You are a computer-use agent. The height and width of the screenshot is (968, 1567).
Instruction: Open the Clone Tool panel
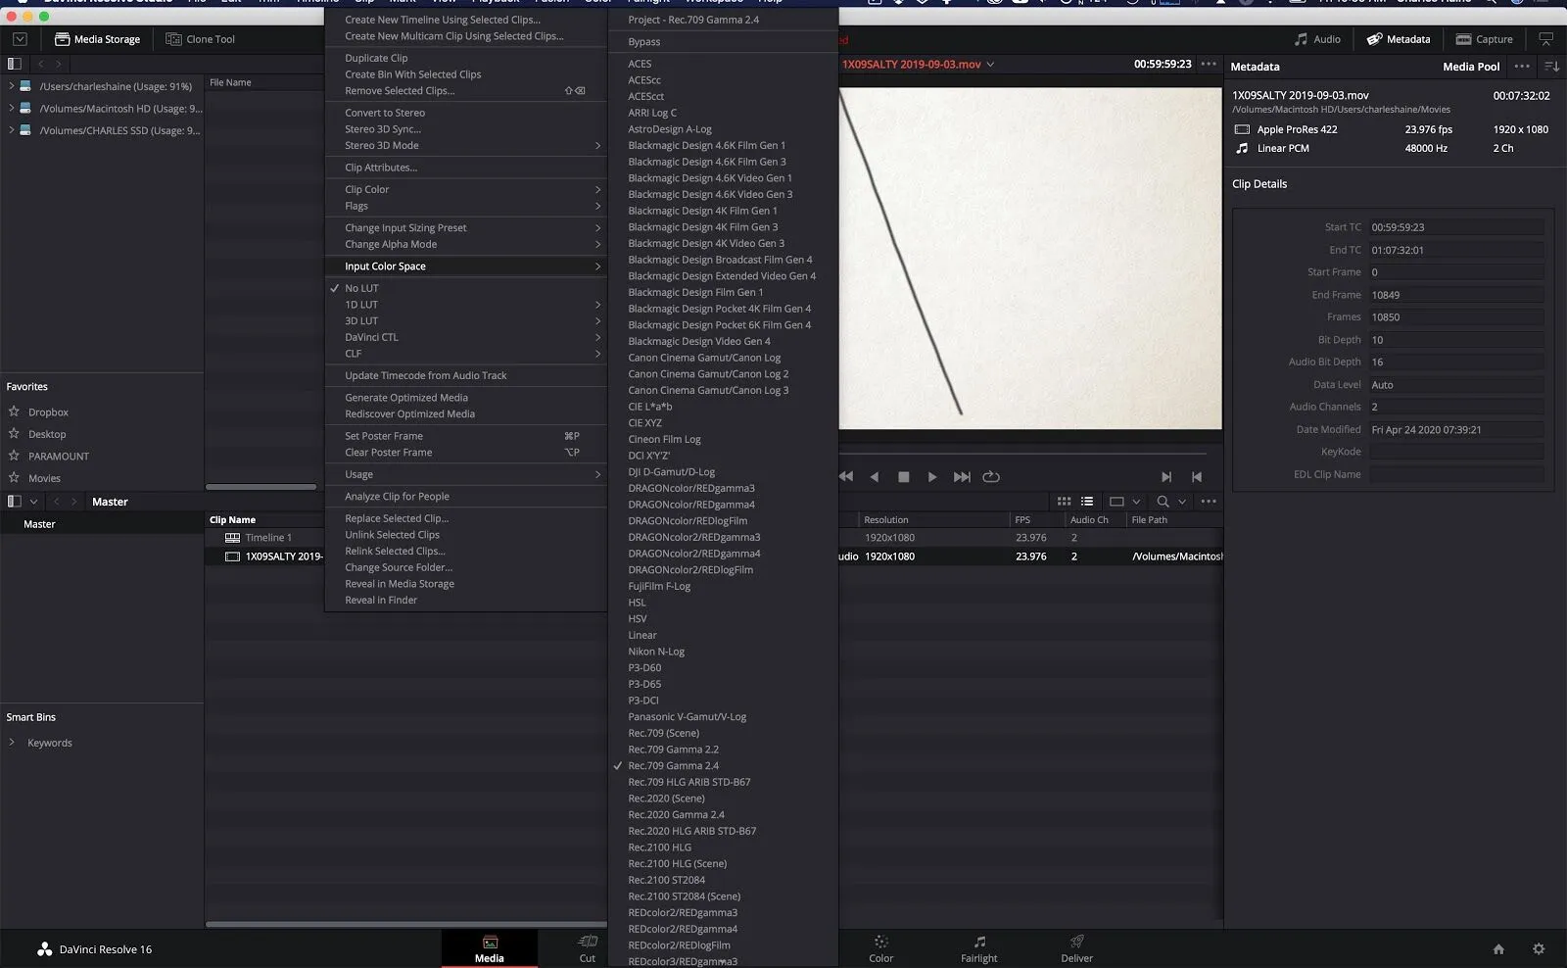pos(200,39)
